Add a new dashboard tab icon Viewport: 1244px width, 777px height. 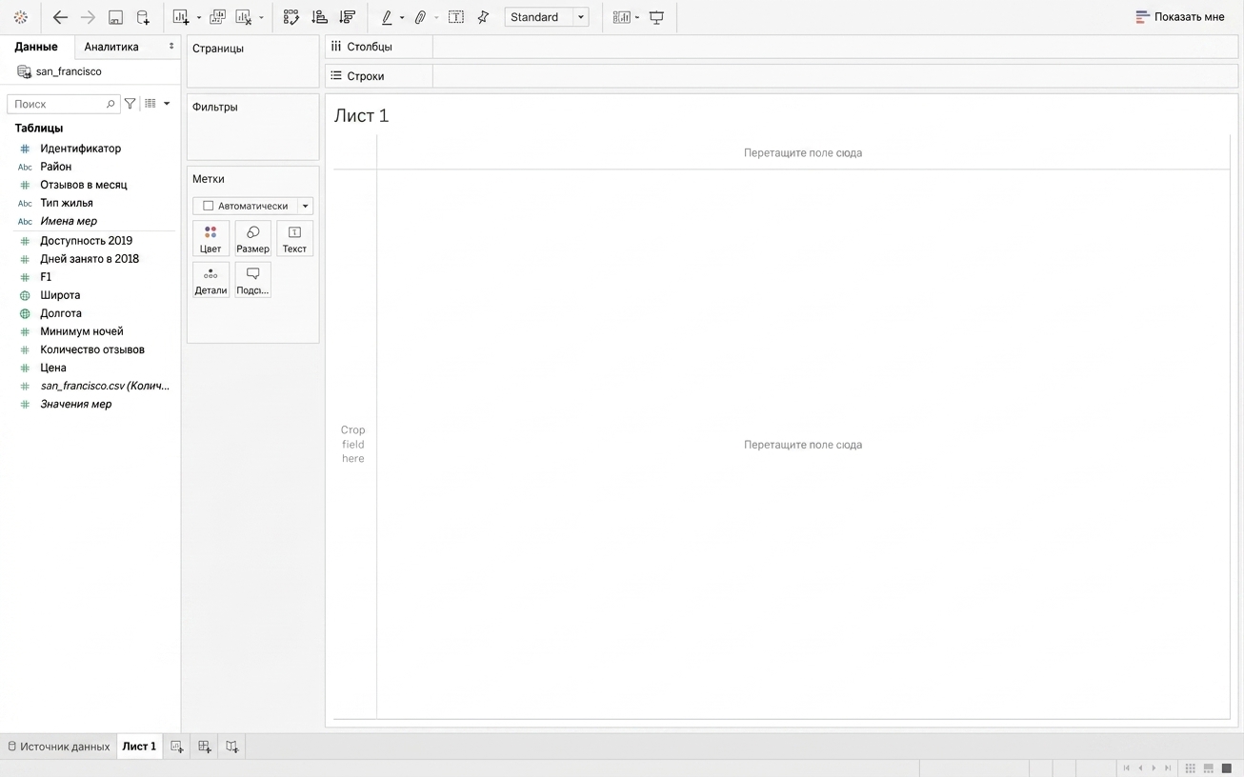pos(205,747)
